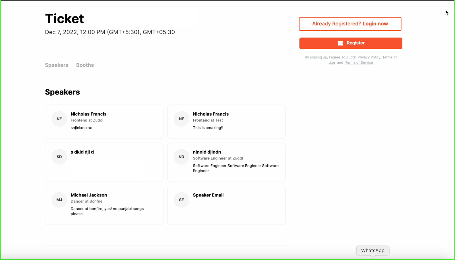Viewport: 455px width, 260px height.
Task: Click the SE avatar of Speaker Email
Action: point(181,200)
